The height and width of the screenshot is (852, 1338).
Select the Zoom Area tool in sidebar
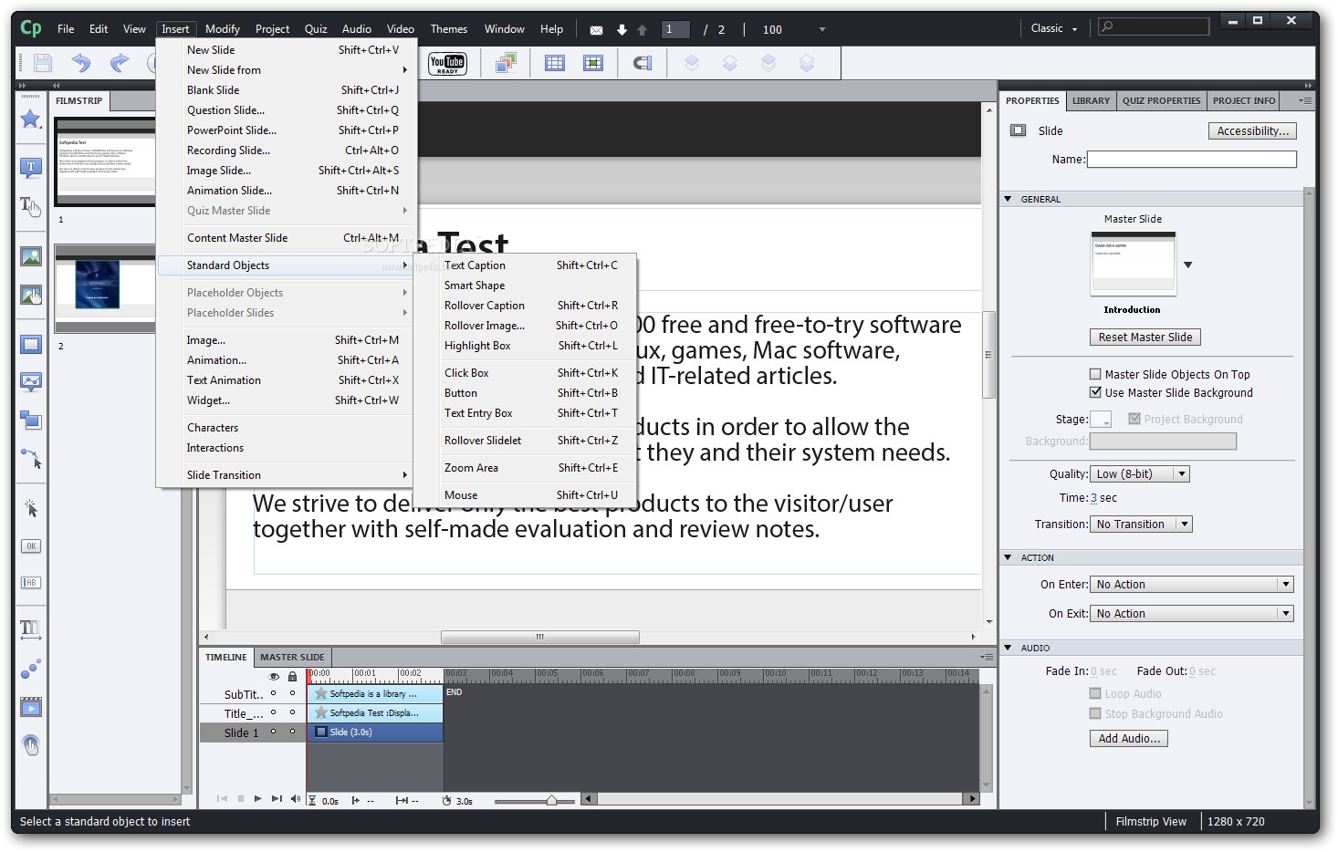click(31, 421)
